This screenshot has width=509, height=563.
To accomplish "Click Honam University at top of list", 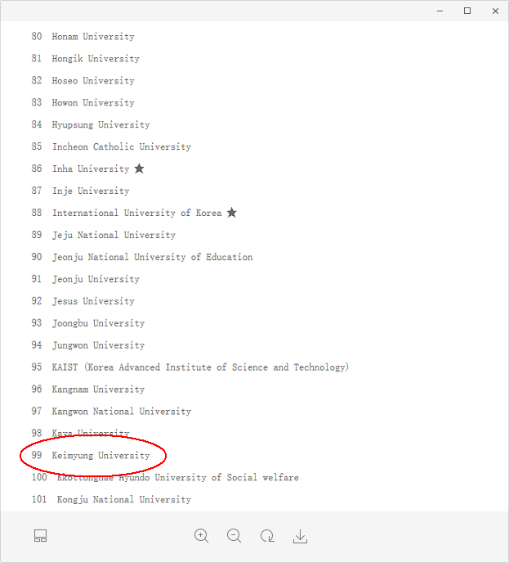I will (x=93, y=37).
